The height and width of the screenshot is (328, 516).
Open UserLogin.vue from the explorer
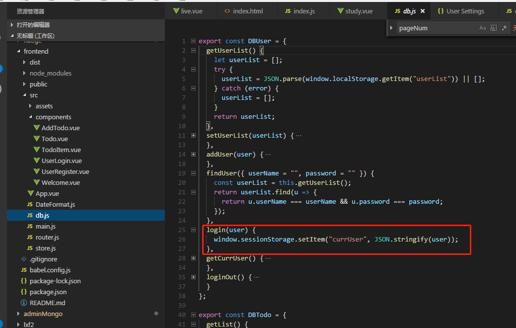click(62, 161)
